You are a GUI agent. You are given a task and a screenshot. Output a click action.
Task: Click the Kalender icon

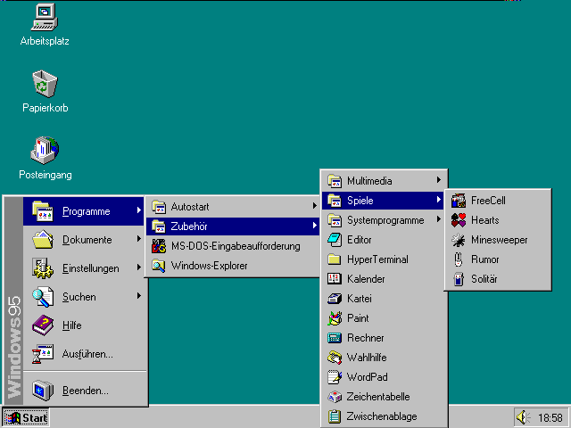pyautogui.click(x=335, y=279)
